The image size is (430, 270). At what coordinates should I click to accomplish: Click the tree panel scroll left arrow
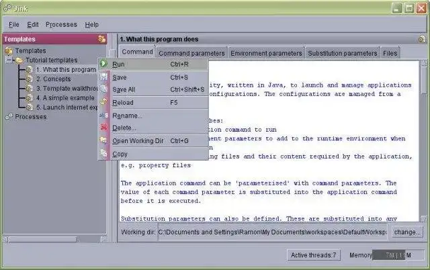tap(5, 240)
